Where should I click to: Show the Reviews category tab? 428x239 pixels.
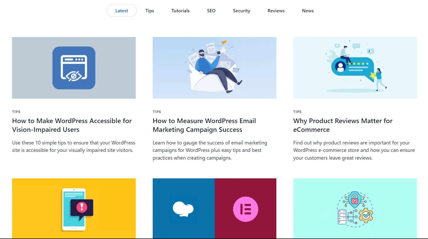(x=276, y=11)
